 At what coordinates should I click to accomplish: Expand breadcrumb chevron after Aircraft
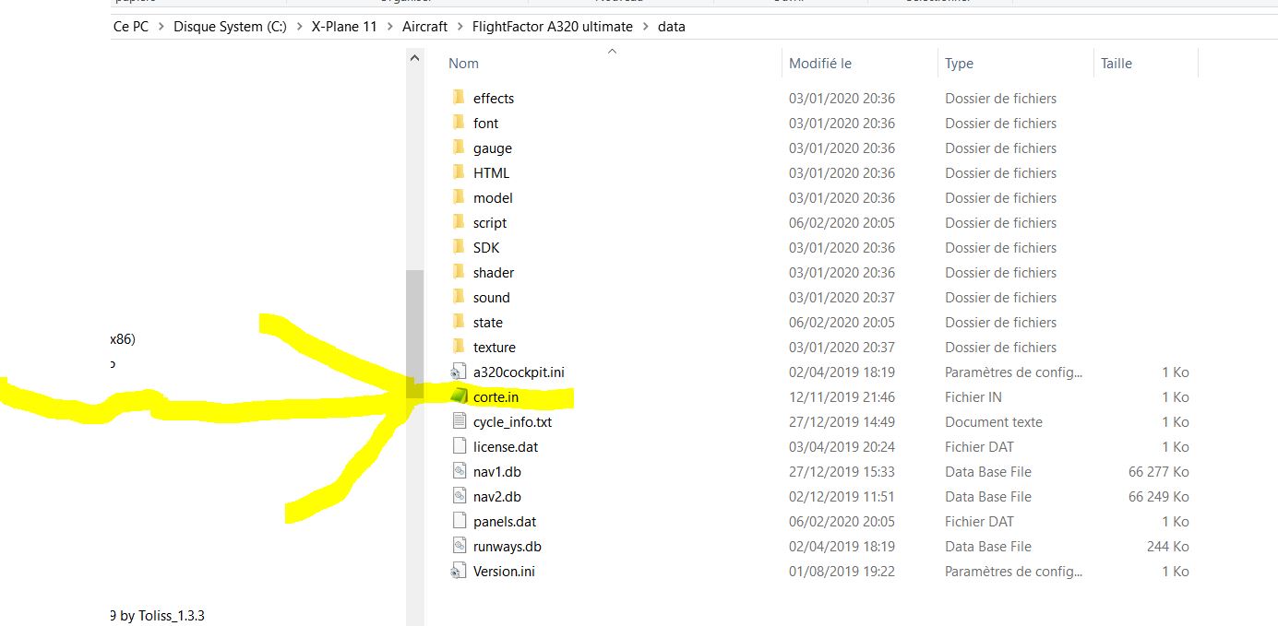pos(460,27)
